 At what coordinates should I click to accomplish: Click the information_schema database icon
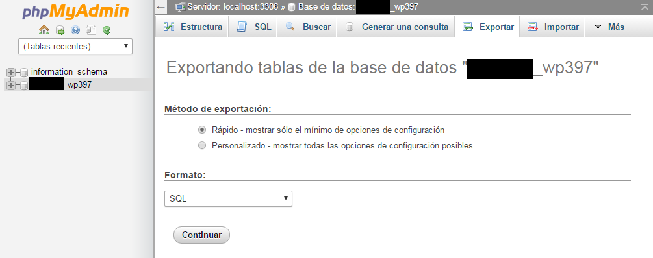coord(24,73)
